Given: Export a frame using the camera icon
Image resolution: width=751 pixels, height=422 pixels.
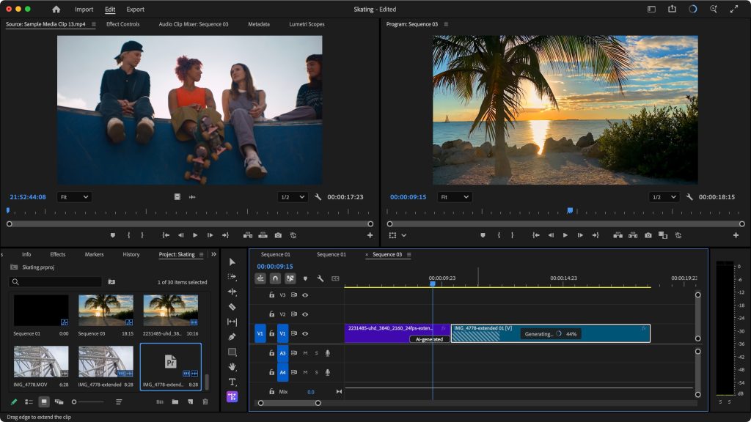Looking at the screenshot, I should pyautogui.click(x=647, y=235).
